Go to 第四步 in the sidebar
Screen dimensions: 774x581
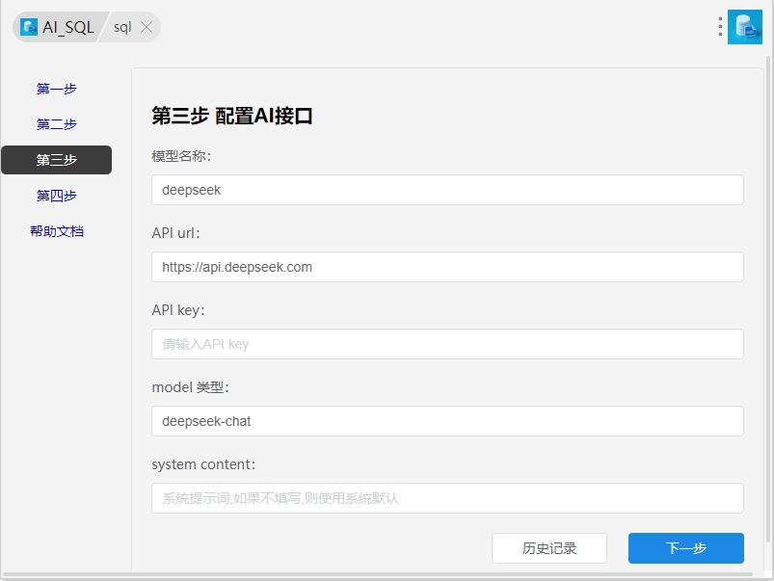pyautogui.click(x=56, y=196)
